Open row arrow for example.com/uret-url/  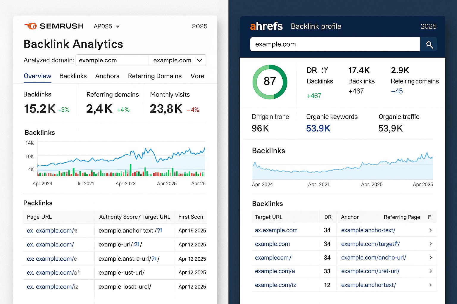point(431,271)
